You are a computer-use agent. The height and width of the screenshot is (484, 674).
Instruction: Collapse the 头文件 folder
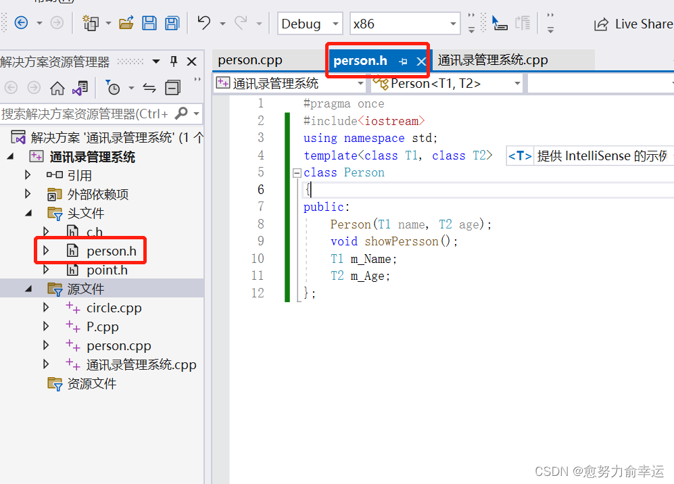tap(28, 213)
